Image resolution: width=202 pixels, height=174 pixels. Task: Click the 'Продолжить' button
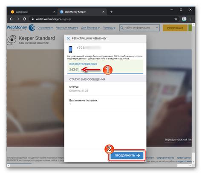coord(127,155)
